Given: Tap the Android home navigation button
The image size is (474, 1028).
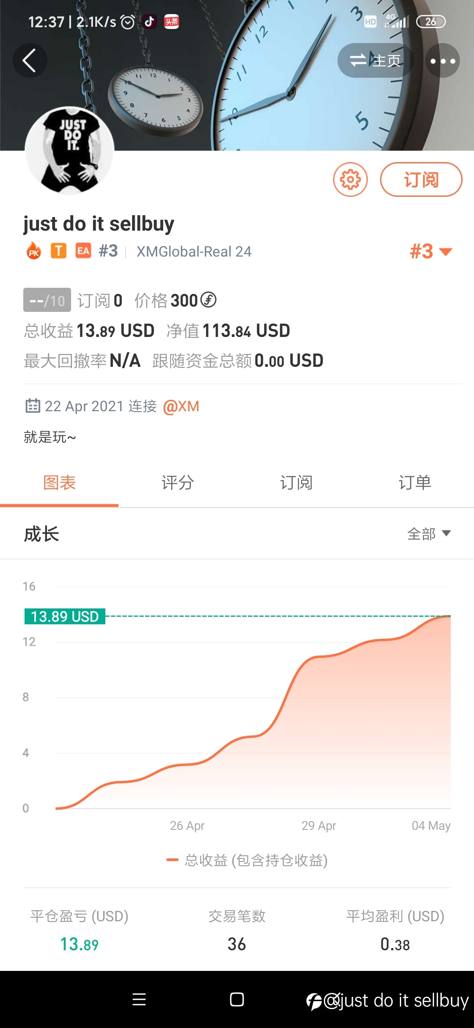Looking at the screenshot, I should [x=237, y=999].
